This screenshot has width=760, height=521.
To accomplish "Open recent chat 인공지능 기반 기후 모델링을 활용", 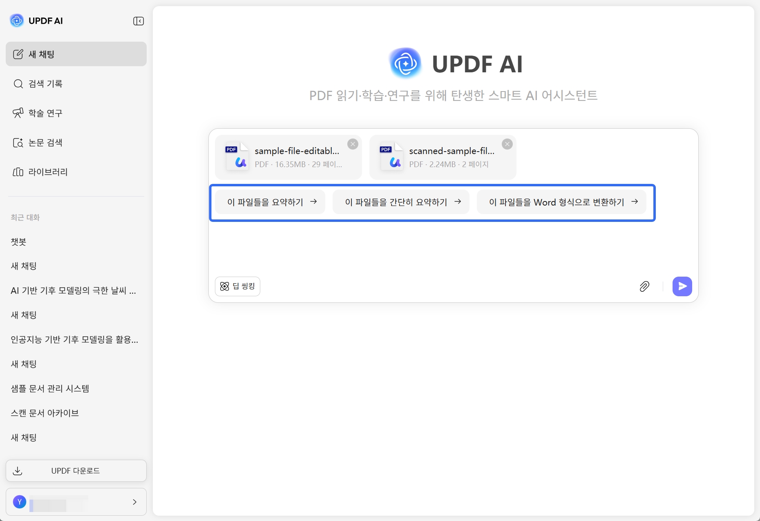I will click(74, 340).
